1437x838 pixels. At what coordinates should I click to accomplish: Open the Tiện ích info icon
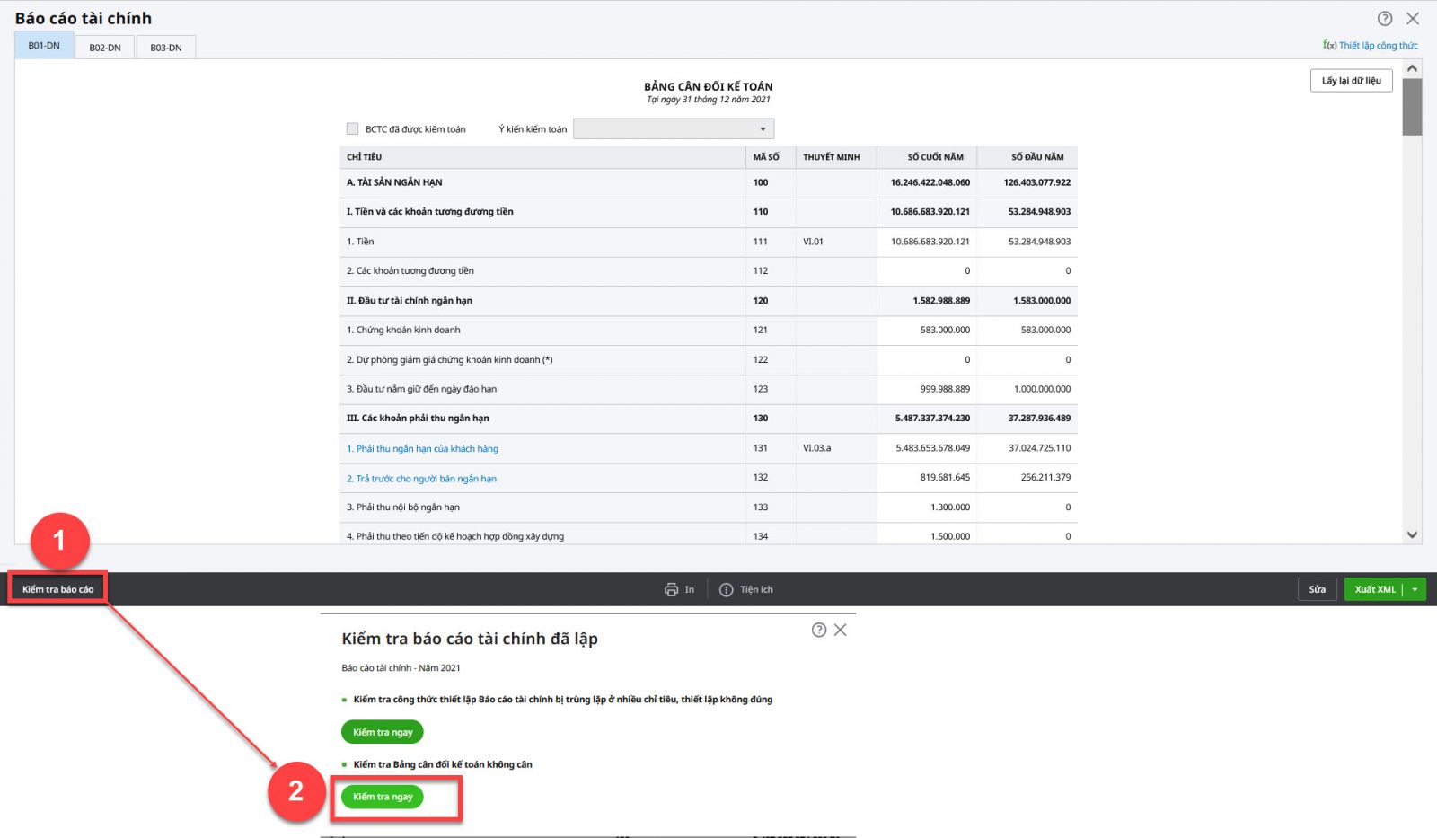727,590
